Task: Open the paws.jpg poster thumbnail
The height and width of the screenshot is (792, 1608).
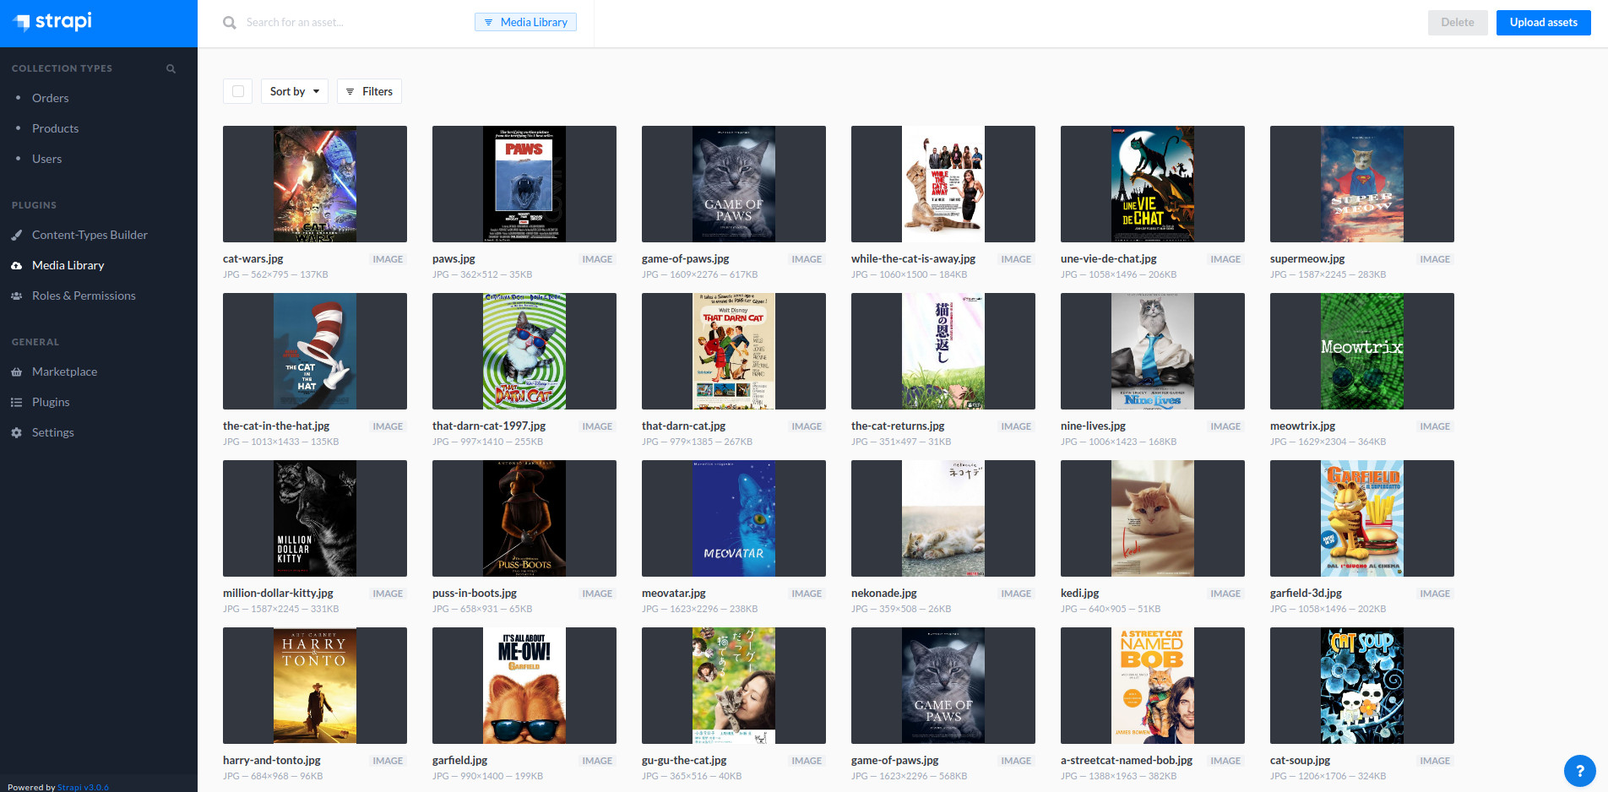Action: [x=524, y=184]
